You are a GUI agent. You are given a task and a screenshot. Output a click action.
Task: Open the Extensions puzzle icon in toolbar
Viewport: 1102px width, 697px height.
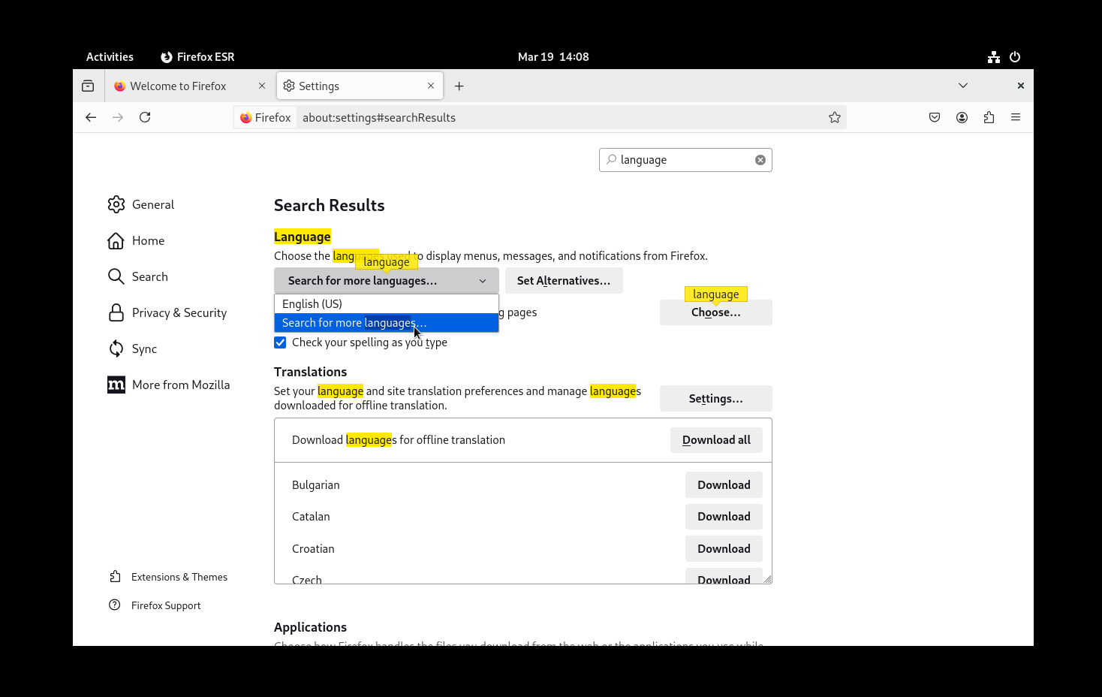[x=989, y=117]
